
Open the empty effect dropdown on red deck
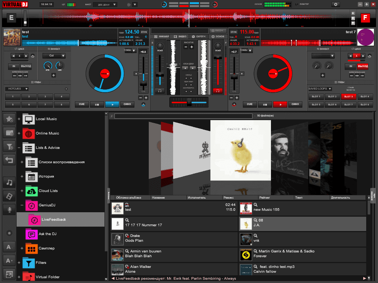[323, 56]
